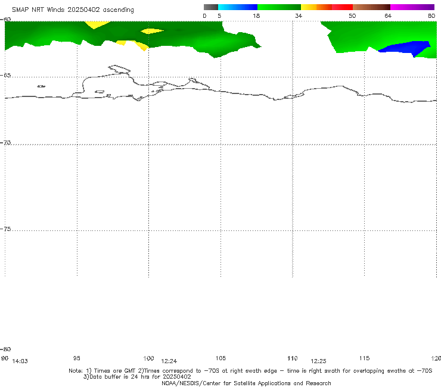Viewport: 441px width, 387px height.
Task: Click the latitude label '-65'
Action: (x=5, y=76)
